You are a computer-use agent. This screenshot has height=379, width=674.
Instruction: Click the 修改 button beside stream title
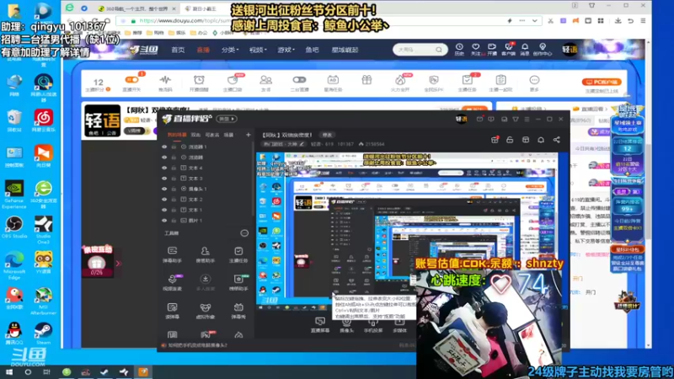click(327, 135)
